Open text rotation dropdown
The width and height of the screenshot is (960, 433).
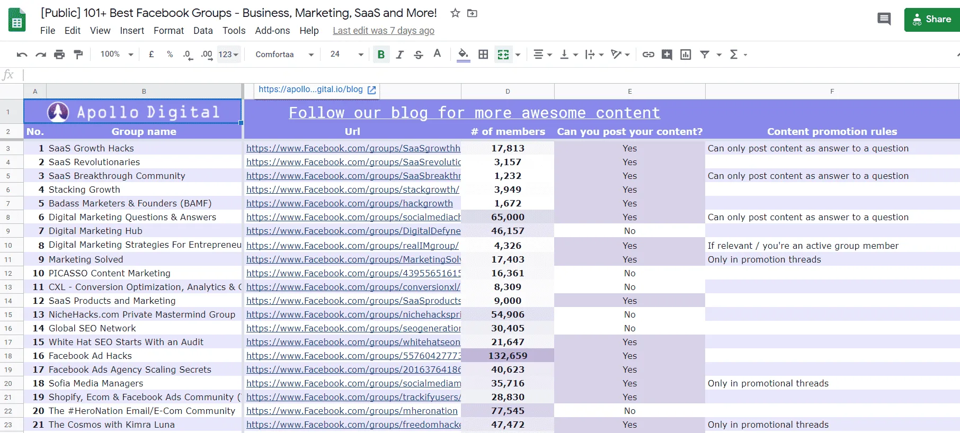click(620, 55)
